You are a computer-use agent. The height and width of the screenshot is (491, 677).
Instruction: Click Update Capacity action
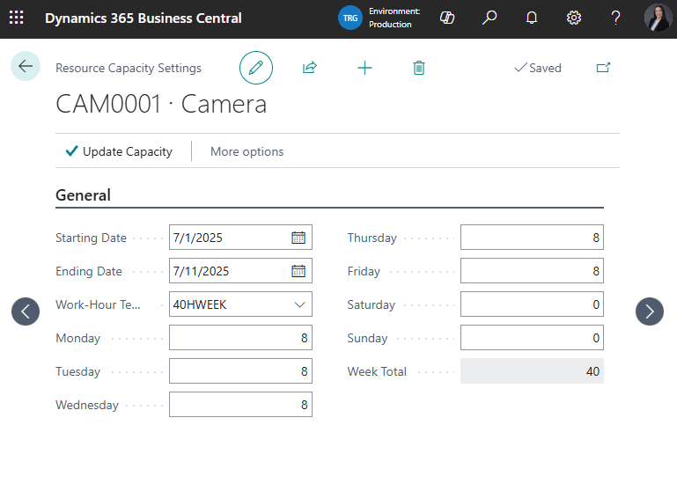point(119,151)
